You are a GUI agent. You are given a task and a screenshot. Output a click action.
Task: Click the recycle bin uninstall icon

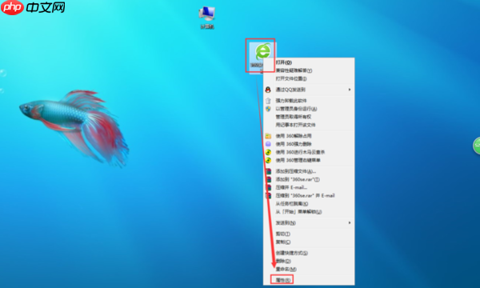click(x=268, y=101)
